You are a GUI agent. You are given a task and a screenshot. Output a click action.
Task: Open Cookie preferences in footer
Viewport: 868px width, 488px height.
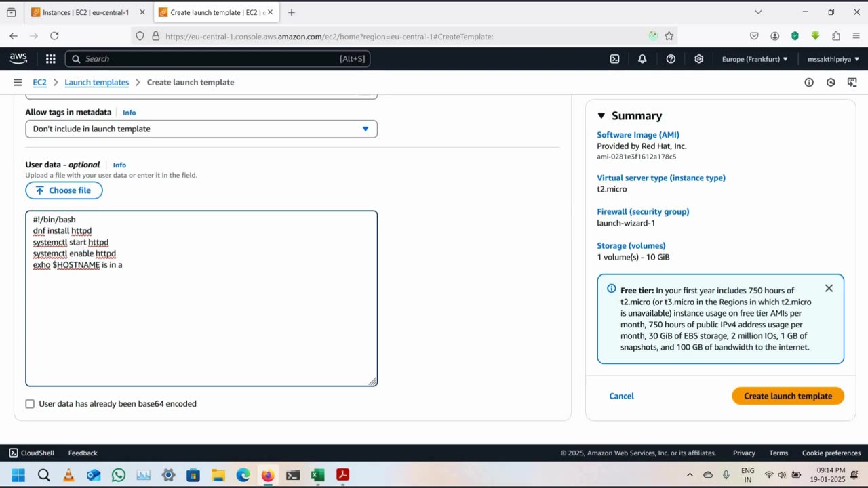pos(831,453)
